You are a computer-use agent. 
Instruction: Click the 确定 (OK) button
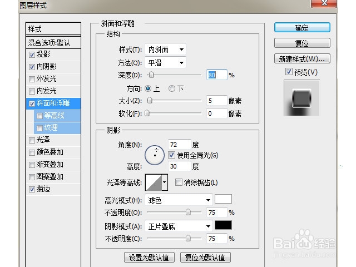[x=302, y=28]
